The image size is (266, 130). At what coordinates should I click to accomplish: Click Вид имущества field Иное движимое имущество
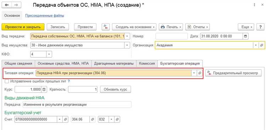(x=78, y=45)
